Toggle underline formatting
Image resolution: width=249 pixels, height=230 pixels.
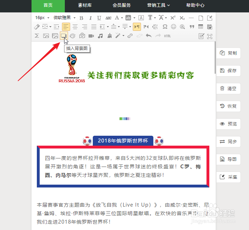coord(99,18)
